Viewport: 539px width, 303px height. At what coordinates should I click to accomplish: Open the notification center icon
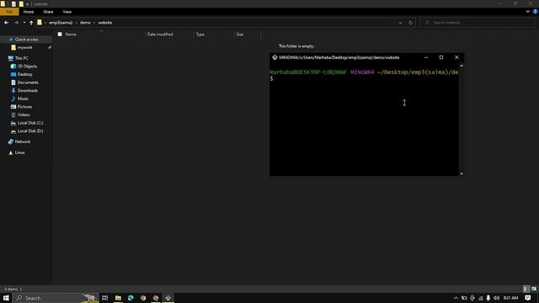(x=528, y=298)
